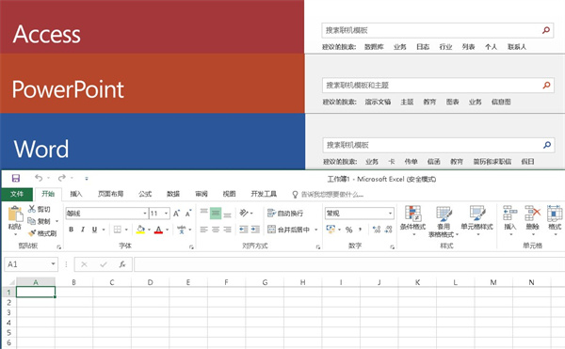
Task: Click the red font color A swatch
Action: click(x=158, y=230)
